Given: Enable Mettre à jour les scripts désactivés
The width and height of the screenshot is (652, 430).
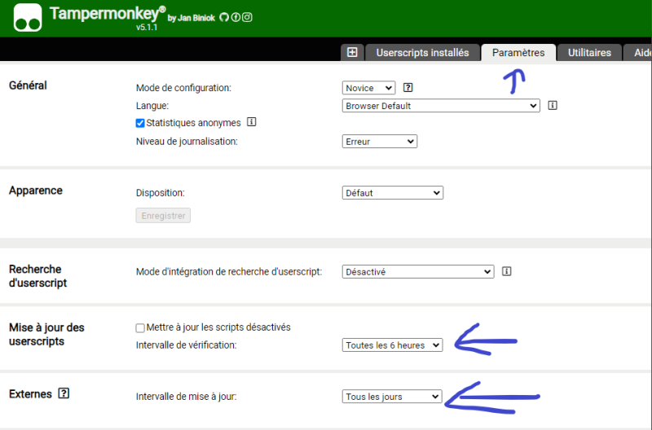Looking at the screenshot, I should 140,327.
